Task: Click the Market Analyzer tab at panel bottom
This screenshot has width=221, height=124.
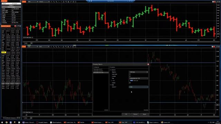Action: click(x=11, y=118)
